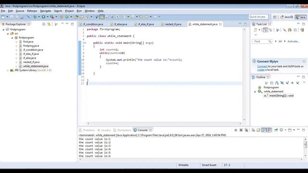308x173 pixels.
Task: Click the Connect link in Mylyn panel
Action: 262,66
